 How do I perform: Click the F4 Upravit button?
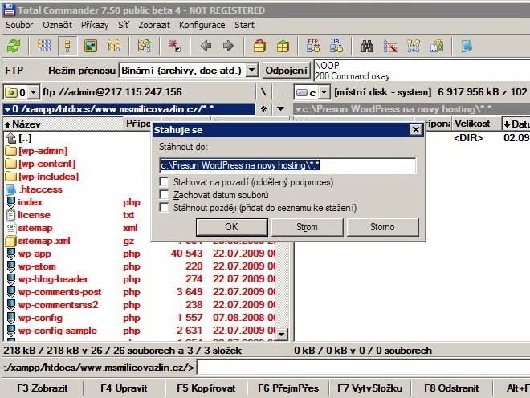tap(124, 388)
